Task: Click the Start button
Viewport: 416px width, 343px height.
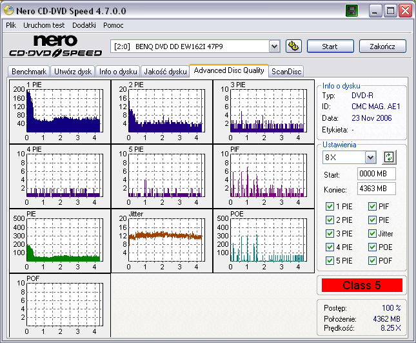Action: (330, 47)
